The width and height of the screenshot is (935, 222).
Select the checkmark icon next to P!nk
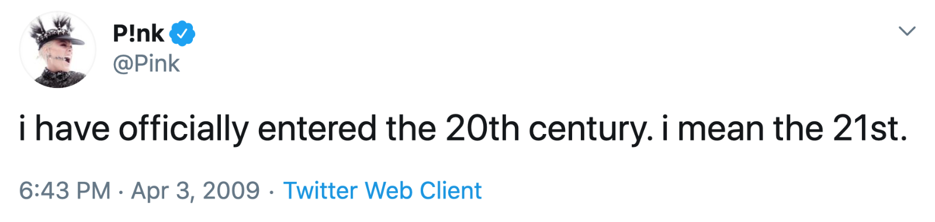tap(182, 34)
